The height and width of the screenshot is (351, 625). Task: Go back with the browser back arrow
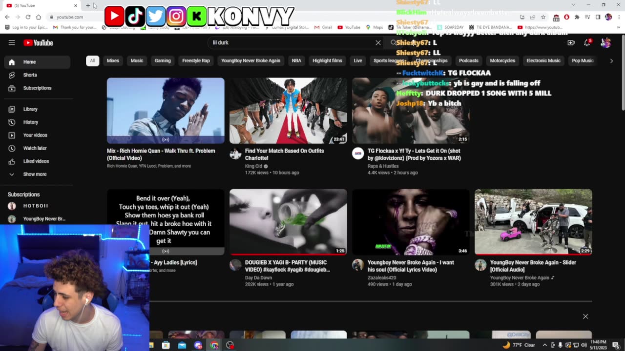pyautogui.click(x=7, y=17)
